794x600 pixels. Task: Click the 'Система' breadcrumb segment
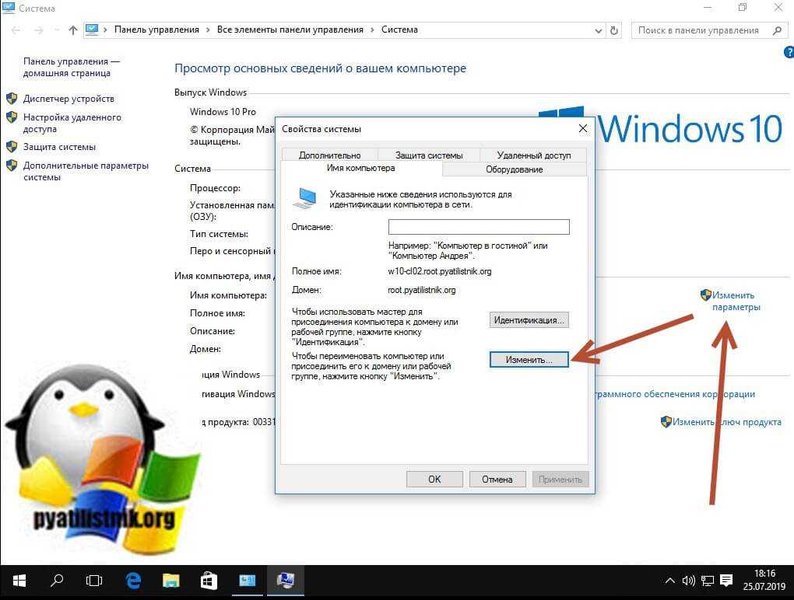pyautogui.click(x=399, y=30)
